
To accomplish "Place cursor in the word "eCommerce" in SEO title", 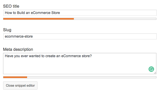I will coord(41,13).
